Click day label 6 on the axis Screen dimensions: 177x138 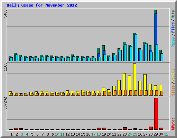[37, 134]
